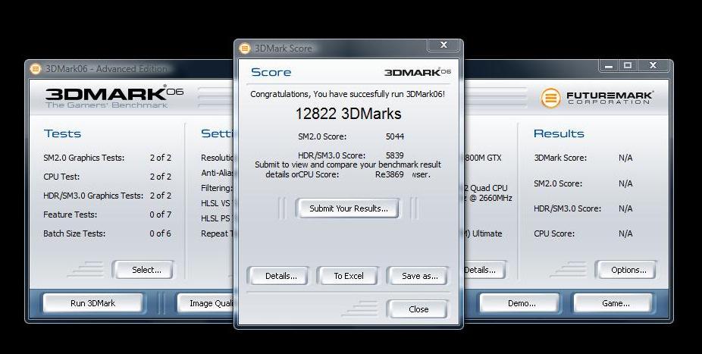Submit your benchmark results online
The height and width of the screenshot is (354, 702).
[x=348, y=208]
